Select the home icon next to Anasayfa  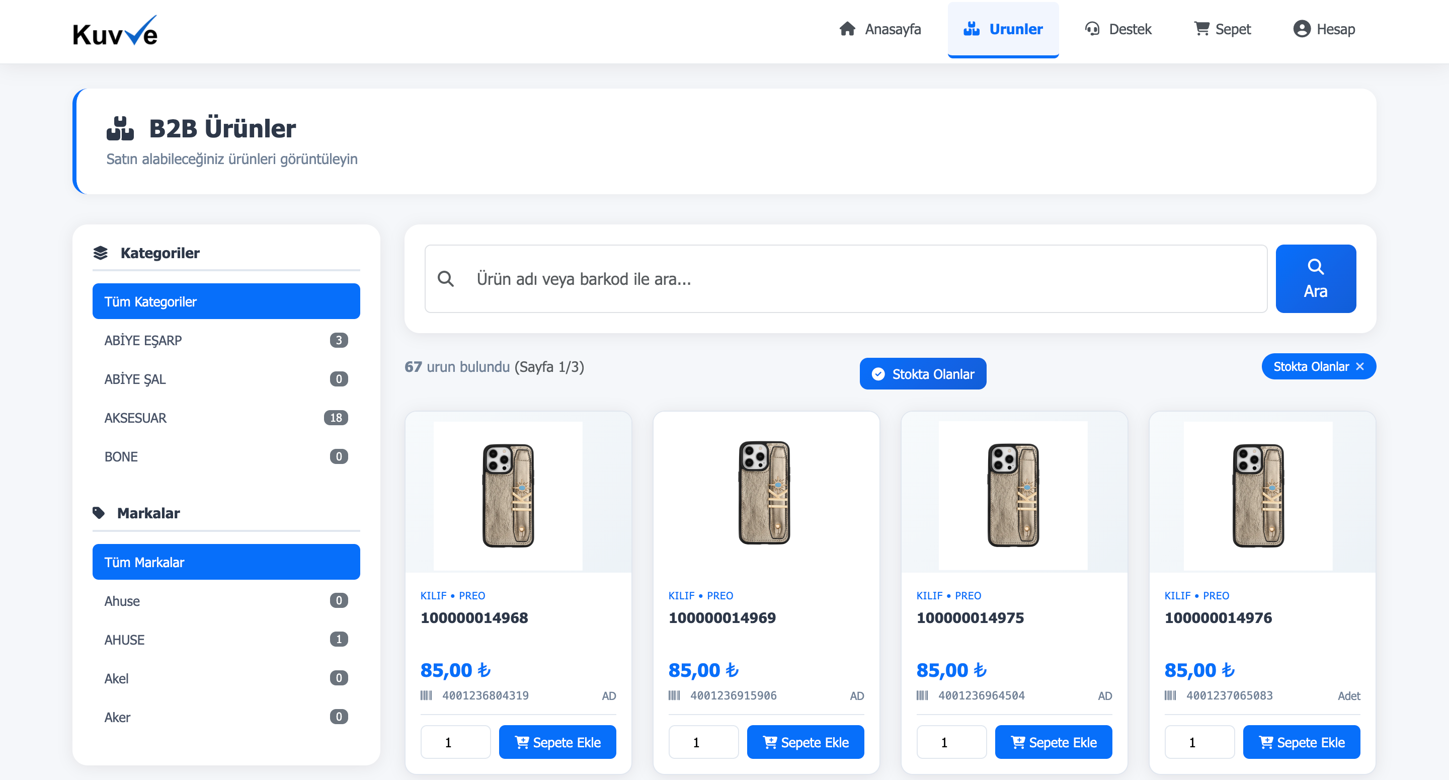847,28
